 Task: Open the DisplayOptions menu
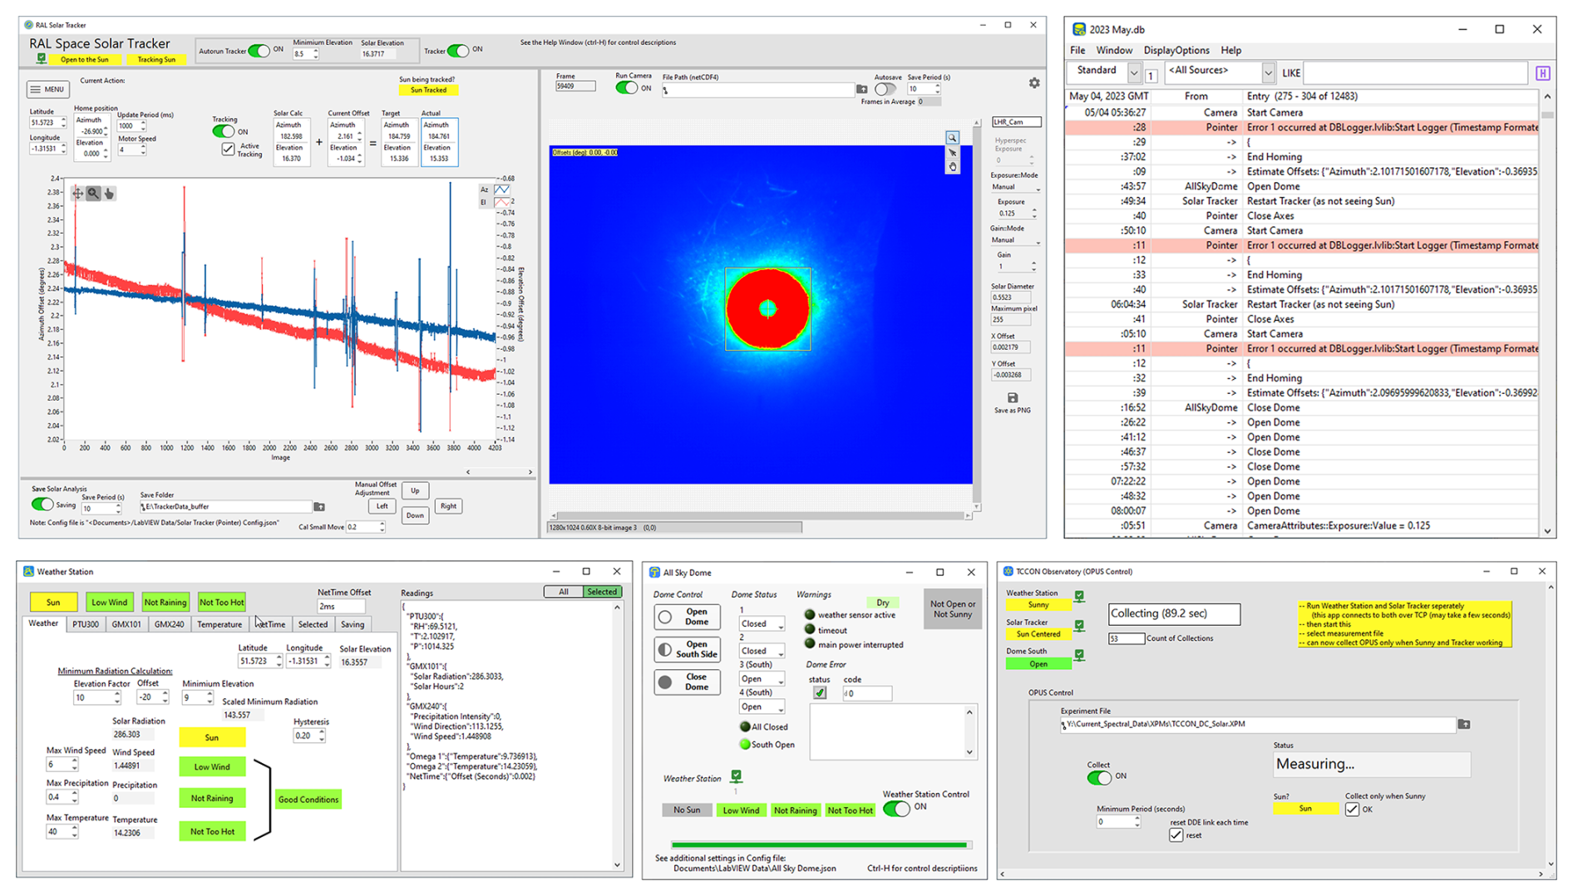(x=1176, y=51)
